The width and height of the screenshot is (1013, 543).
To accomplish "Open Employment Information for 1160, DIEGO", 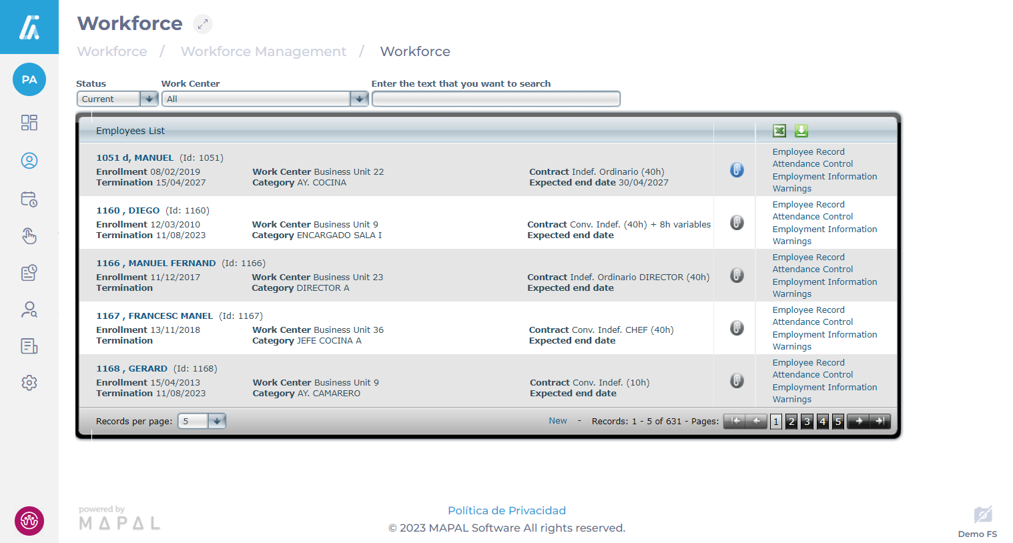I will click(x=825, y=229).
